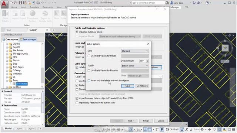The image size is (237, 133).
Task: Click the geographic location marker status icon
Action: pyautogui.click(x=162, y=129)
